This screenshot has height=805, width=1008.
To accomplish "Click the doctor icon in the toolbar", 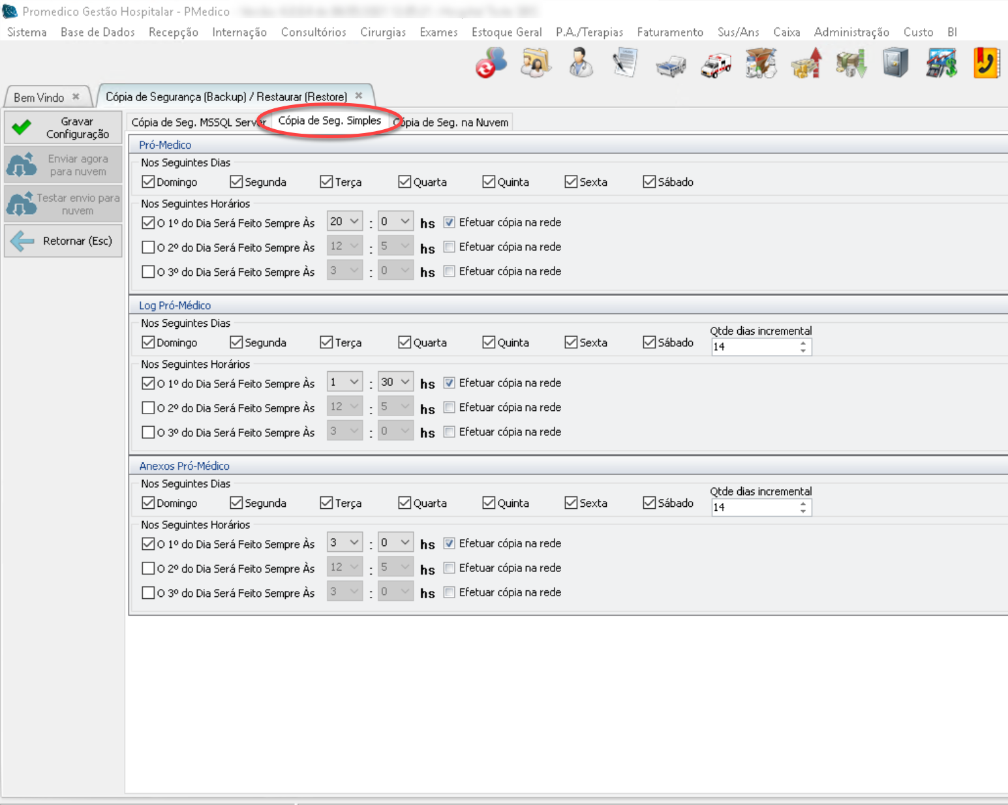I will point(580,63).
